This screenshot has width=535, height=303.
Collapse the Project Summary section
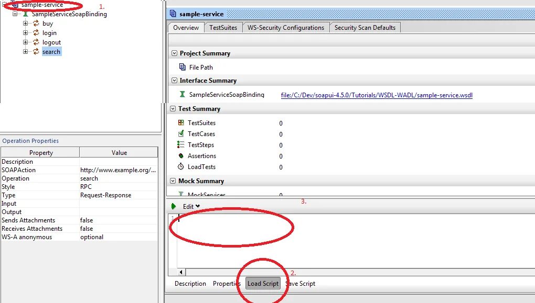174,53
